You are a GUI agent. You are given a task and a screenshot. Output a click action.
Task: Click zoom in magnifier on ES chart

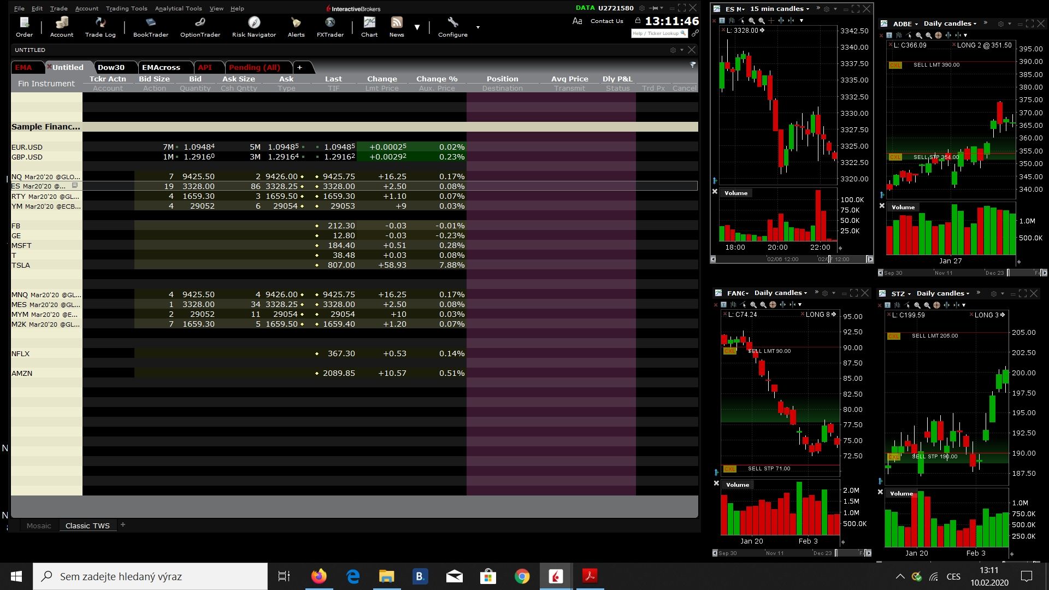point(752,21)
